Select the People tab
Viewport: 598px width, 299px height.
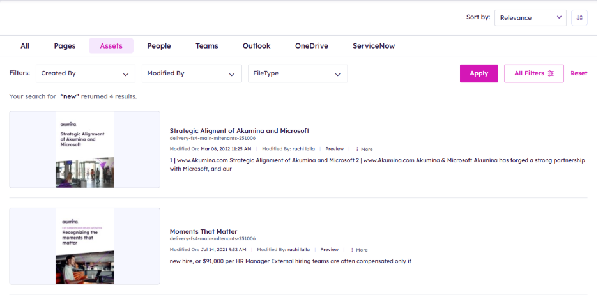(x=159, y=46)
